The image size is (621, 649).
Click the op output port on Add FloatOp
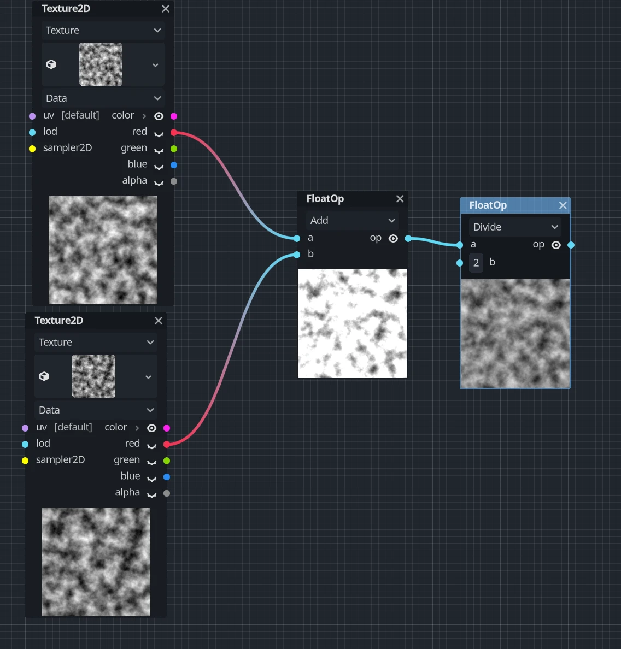coord(408,238)
